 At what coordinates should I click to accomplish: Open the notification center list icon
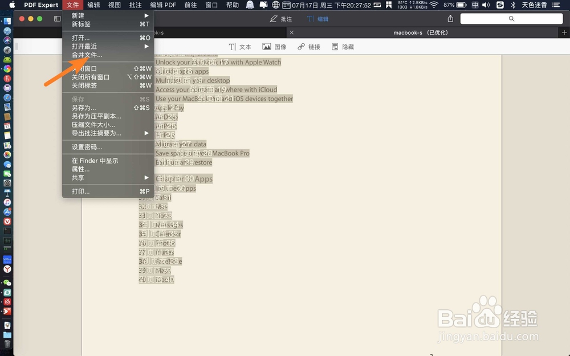click(556, 5)
